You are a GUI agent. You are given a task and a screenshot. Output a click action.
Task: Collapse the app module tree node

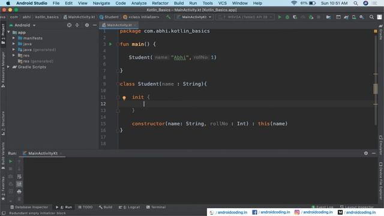9,32
